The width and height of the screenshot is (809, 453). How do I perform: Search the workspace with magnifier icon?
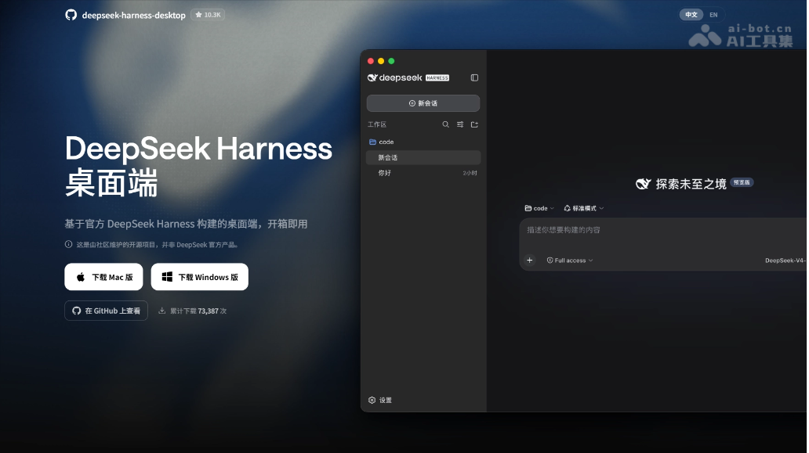pyautogui.click(x=446, y=124)
